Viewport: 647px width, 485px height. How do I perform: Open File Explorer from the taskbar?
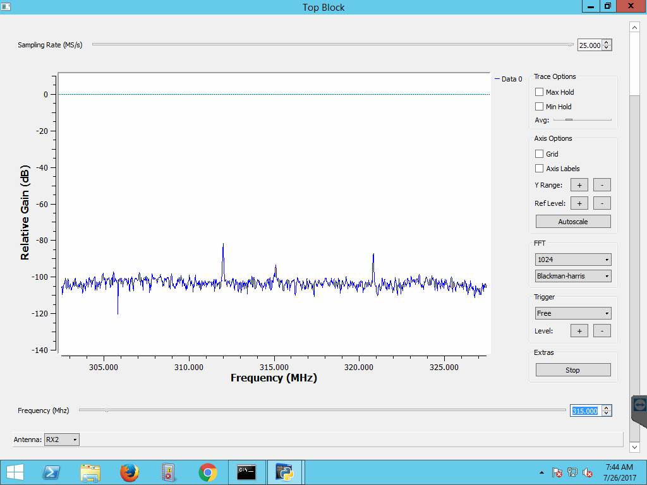click(x=90, y=472)
